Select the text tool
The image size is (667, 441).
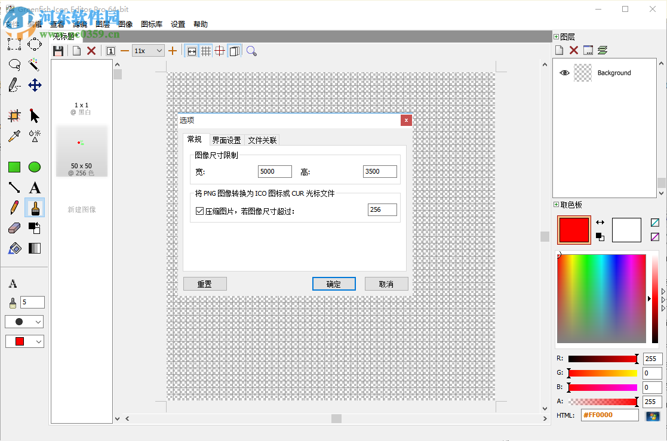click(x=34, y=187)
